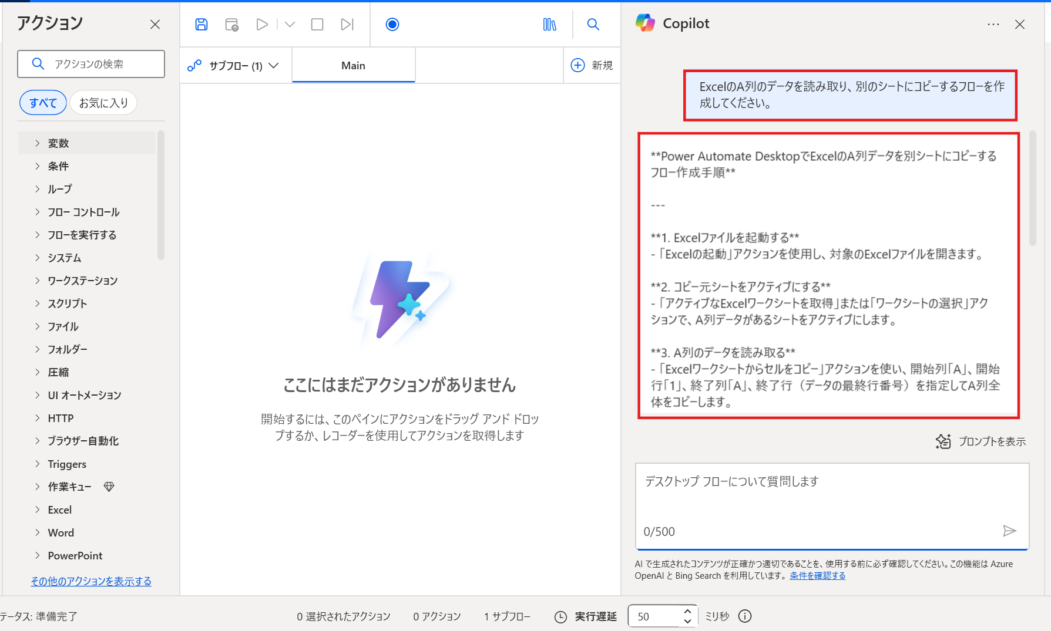Viewport: 1051px width, 631px height.
Task: Click the 0 選択されたアクション status text
Action: 343,616
